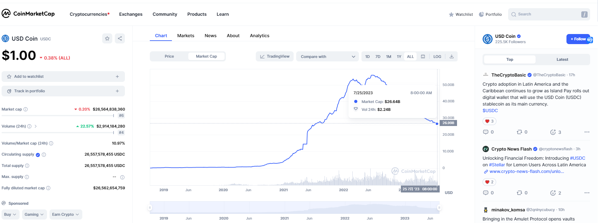This screenshot has width=598, height=223.
Task: Click the star icon beside USD Coin title
Action: tap(107, 38)
